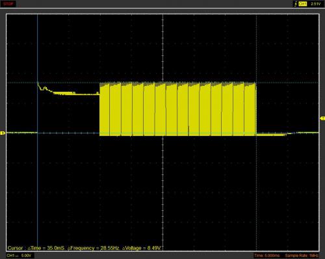Click the delta Frequency 28.55Hz readout
This screenshot has width=325, height=259.
pyautogui.click(x=94, y=248)
